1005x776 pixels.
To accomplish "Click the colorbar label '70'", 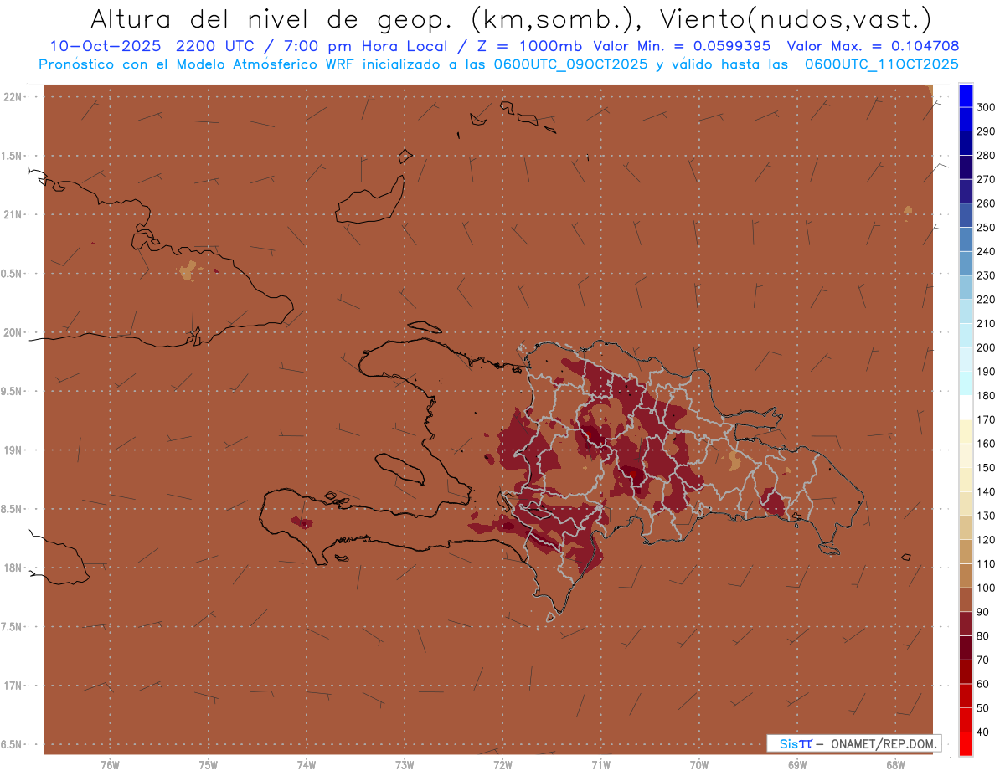I will pyautogui.click(x=983, y=660).
